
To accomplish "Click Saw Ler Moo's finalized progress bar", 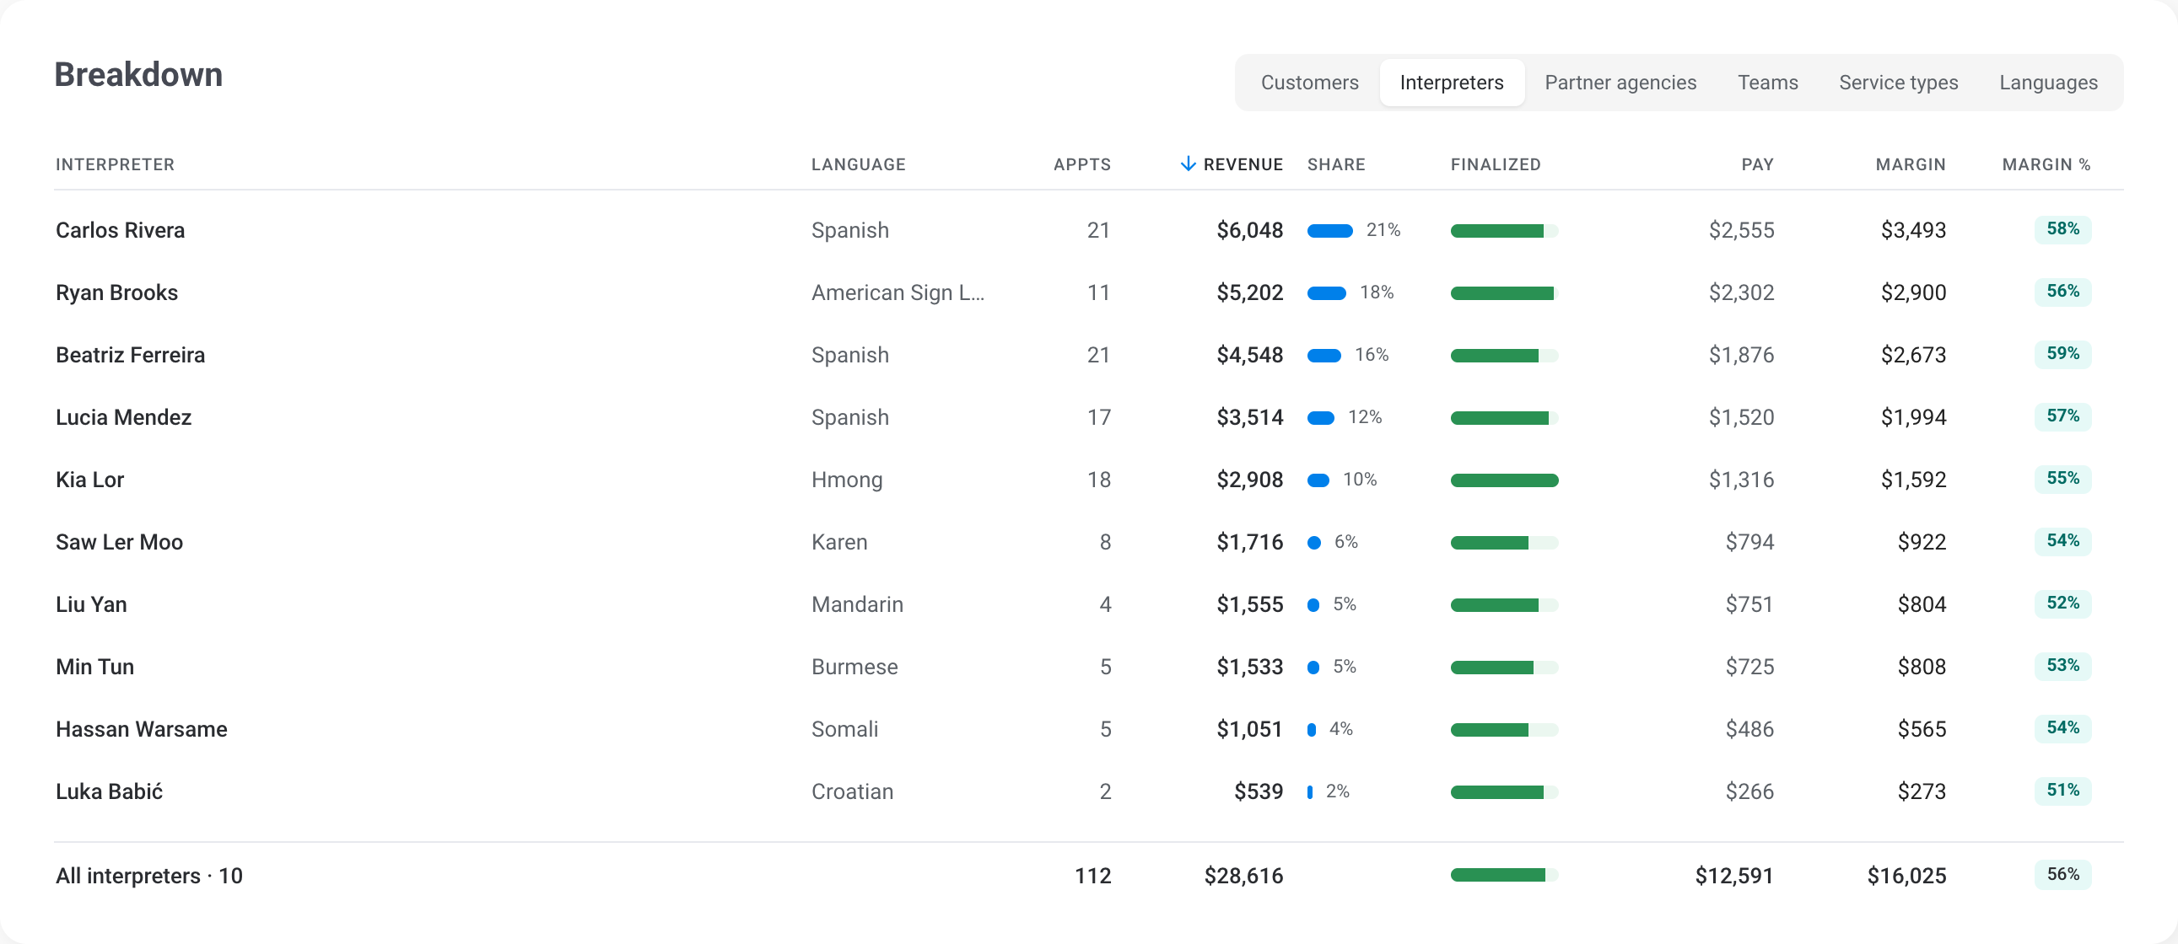I will [x=1504, y=543].
